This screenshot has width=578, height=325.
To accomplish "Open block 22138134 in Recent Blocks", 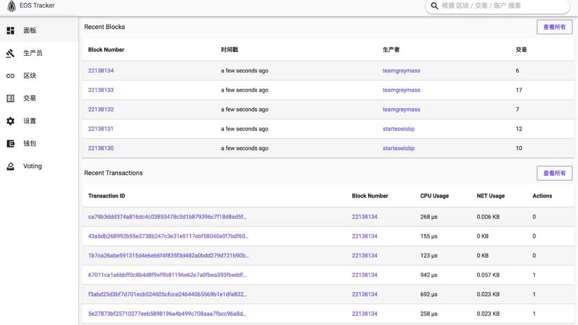I will 101,71.
